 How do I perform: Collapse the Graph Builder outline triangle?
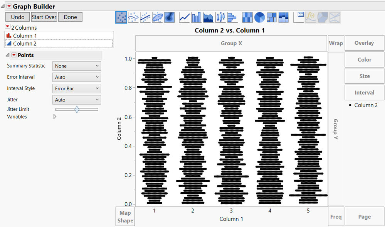tap(2, 6)
